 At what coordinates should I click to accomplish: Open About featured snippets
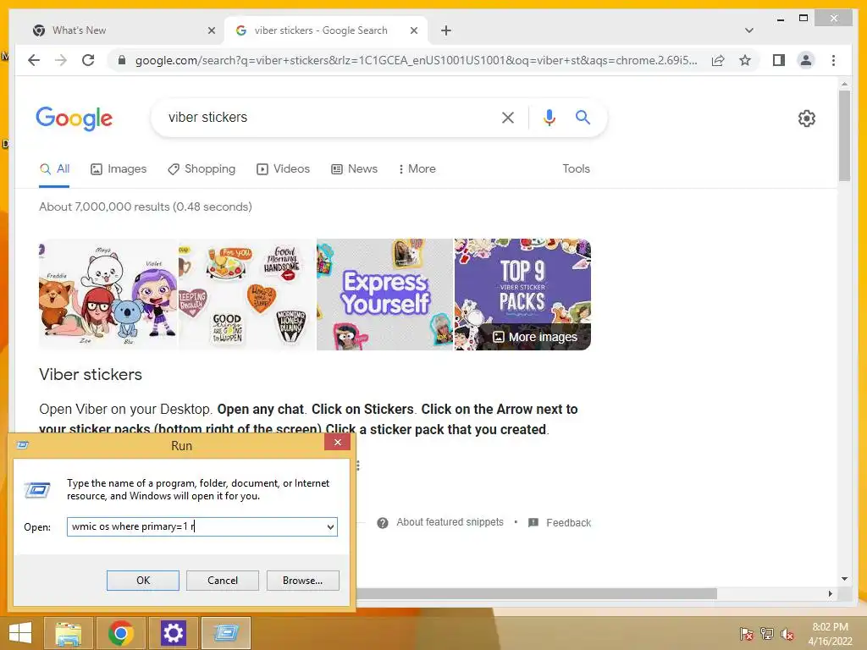pos(440,522)
